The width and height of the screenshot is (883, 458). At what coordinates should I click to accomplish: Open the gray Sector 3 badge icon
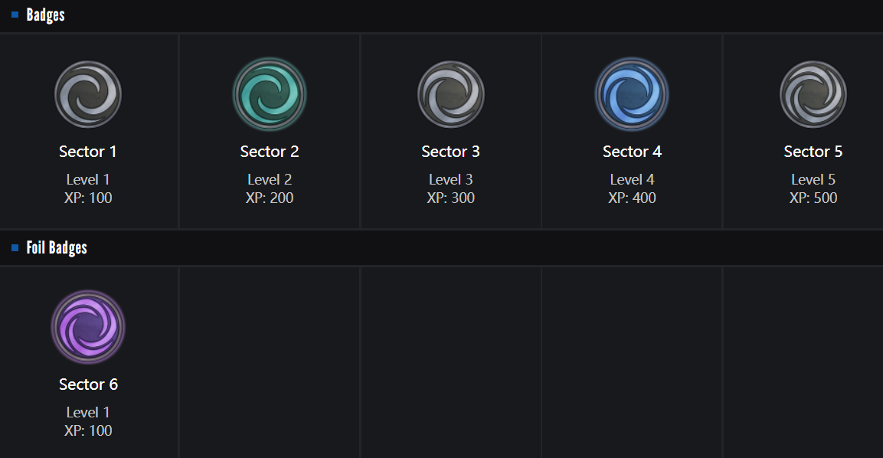(x=451, y=94)
